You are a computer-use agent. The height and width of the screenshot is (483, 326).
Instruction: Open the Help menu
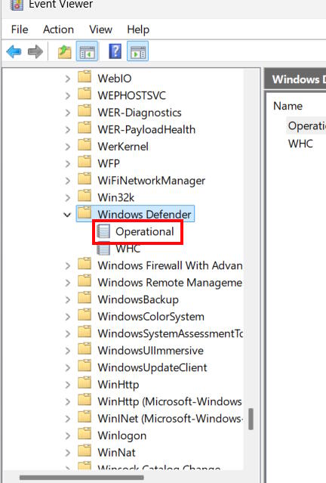coord(138,29)
